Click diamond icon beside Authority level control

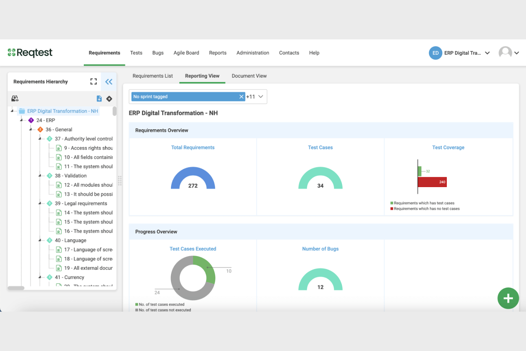pyautogui.click(x=49, y=139)
